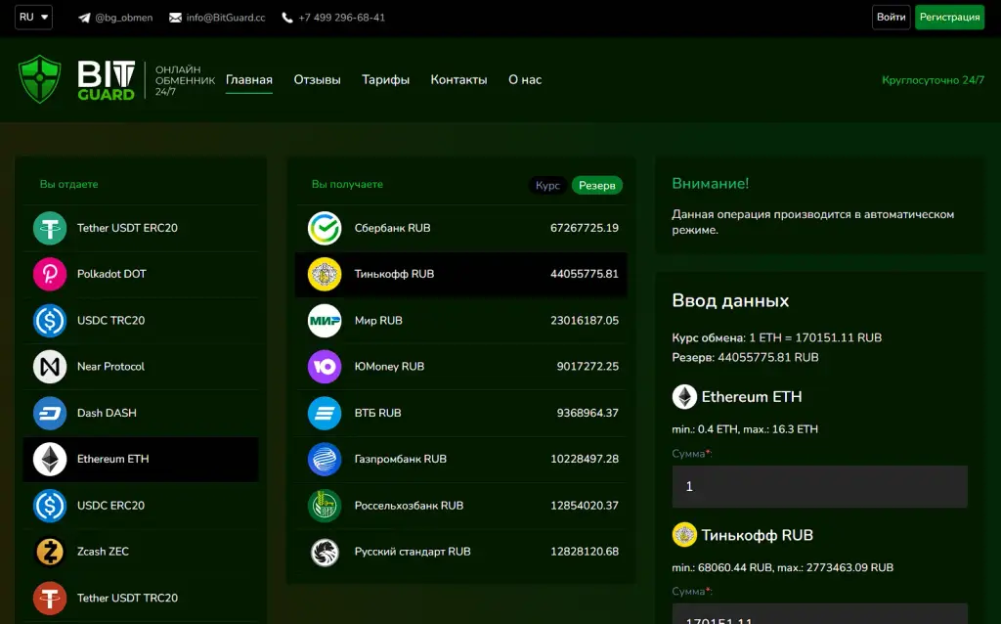Choose the Газпромбанк RUB icon

pos(325,460)
